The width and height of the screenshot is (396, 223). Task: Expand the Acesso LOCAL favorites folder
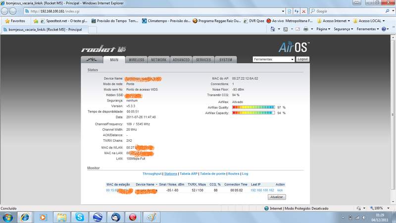point(369,21)
